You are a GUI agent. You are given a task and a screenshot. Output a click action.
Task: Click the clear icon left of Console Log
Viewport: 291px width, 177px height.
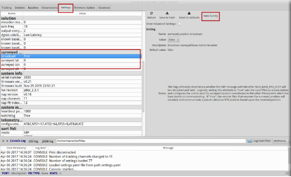(7, 141)
